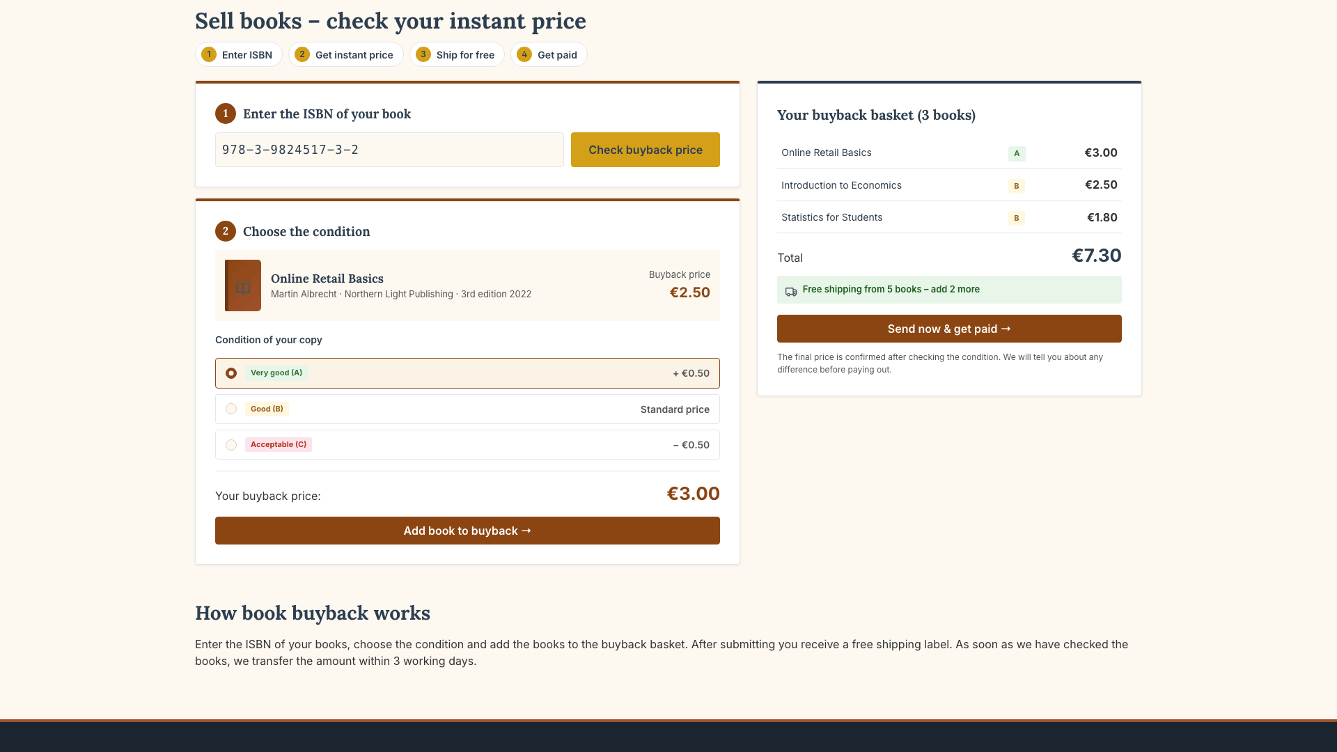Click the Get paid step label
1337x752 pixels.
557,55
